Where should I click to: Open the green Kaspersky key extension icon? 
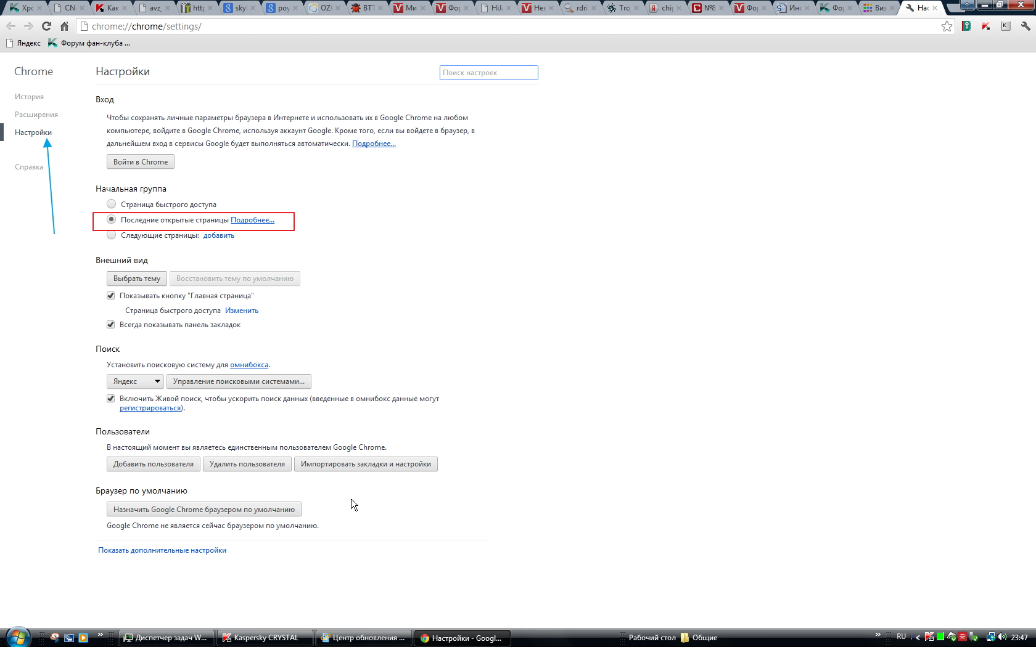(966, 26)
